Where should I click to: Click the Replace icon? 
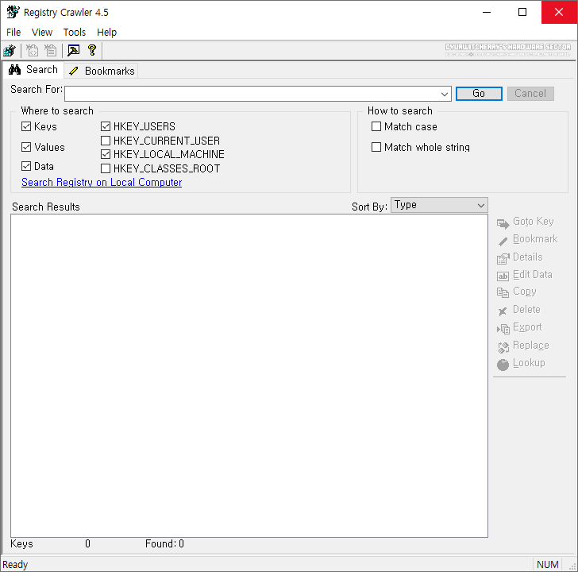coord(503,347)
